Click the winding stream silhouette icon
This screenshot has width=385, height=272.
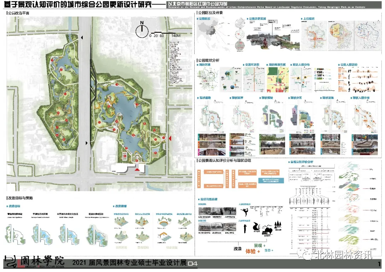click(x=256, y=226)
